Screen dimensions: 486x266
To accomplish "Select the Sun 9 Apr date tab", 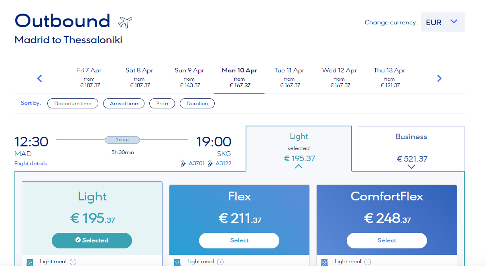I will point(189,77).
